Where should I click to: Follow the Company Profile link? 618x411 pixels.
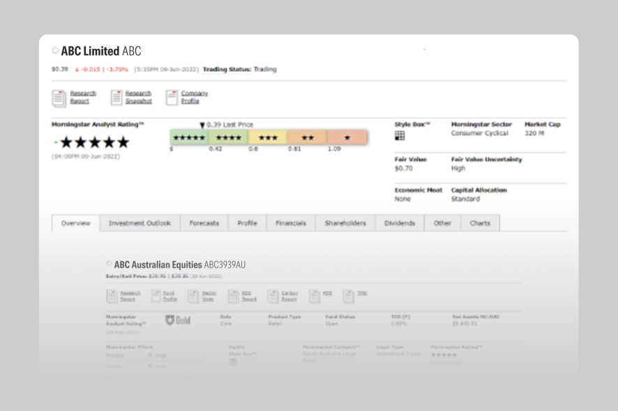coord(195,98)
